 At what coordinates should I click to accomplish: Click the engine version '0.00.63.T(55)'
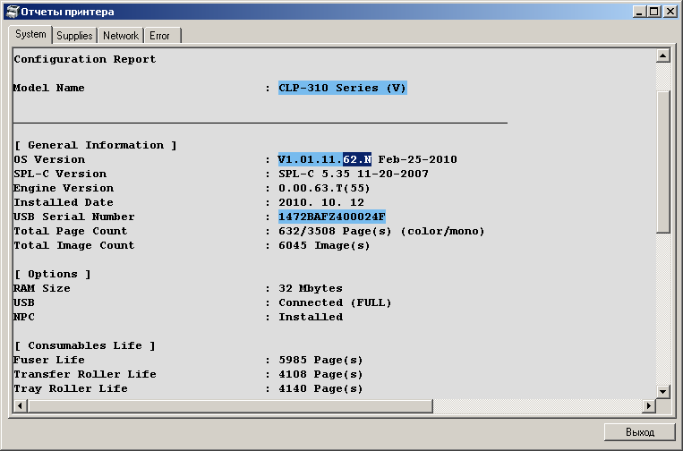click(x=324, y=188)
